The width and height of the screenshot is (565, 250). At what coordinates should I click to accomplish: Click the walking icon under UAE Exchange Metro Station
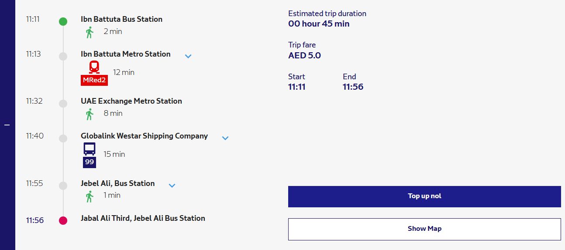pyautogui.click(x=90, y=114)
